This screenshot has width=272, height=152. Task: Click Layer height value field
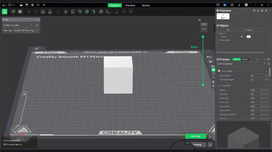pos(259,75)
